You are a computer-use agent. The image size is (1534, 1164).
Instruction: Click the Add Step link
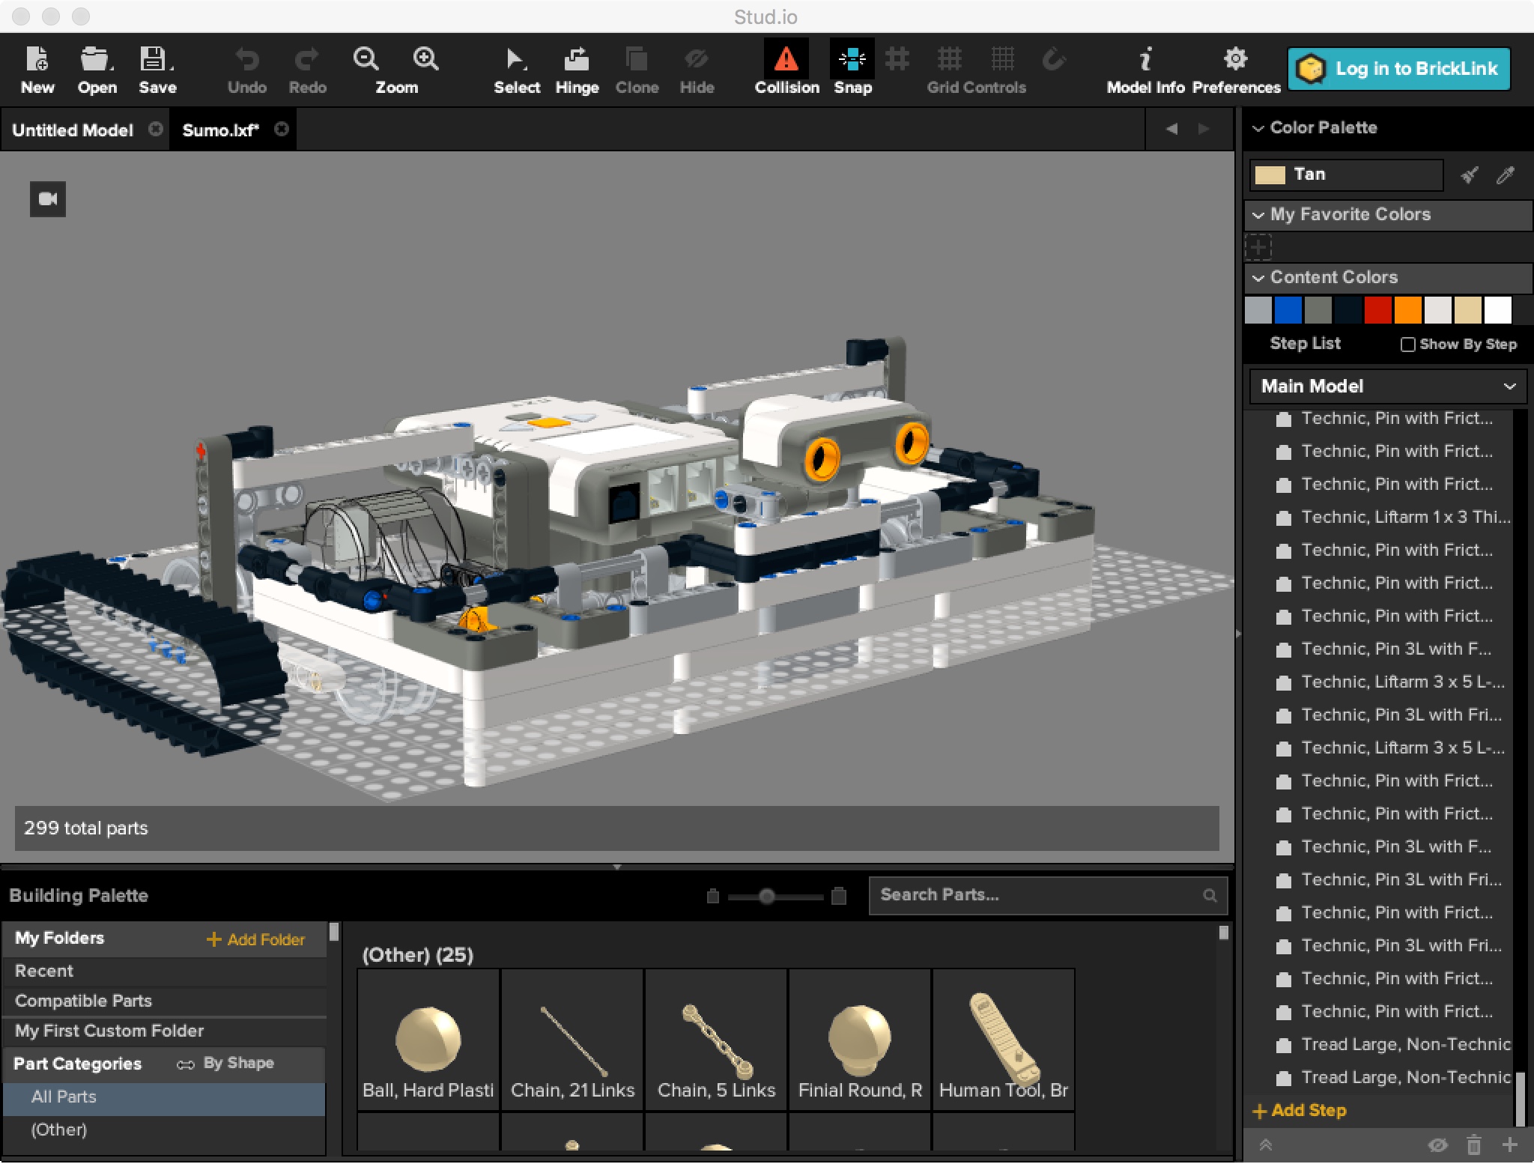[1300, 1111]
